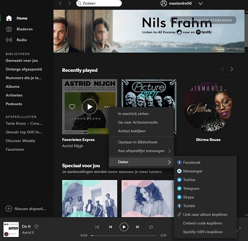Select Opslaan in Bibliotheek
248x241 pixels.
pyautogui.click(x=141, y=142)
